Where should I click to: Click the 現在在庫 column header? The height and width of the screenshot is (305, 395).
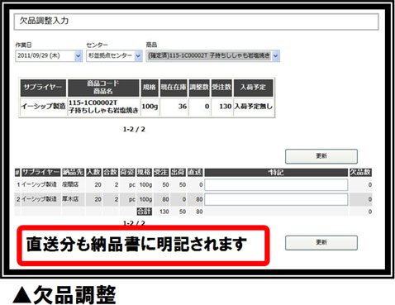174,88
